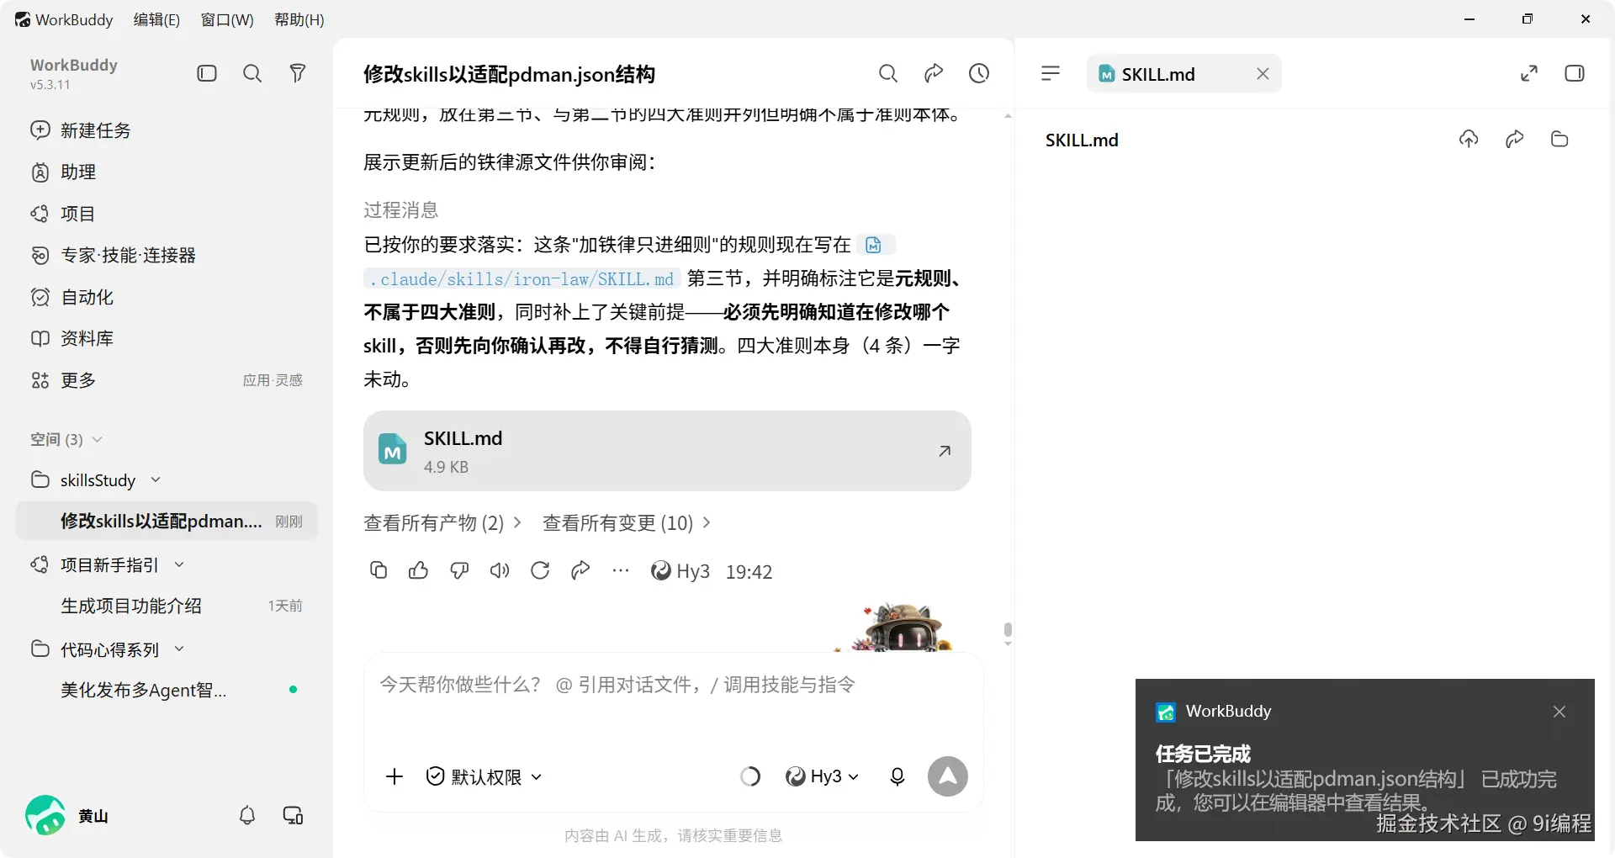The image size is (1615, 858).
Task: Activate voice input microphone
Action: [x=898, y=776]
